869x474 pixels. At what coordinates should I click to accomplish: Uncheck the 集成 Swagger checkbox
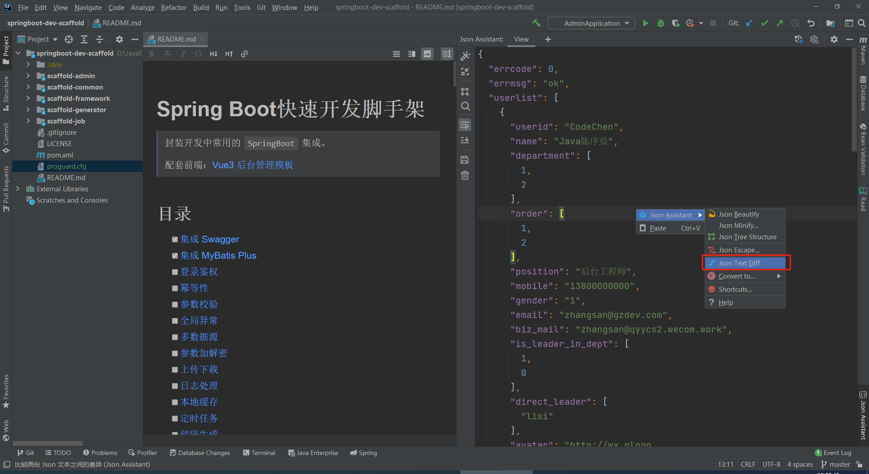tap(175, 239)
